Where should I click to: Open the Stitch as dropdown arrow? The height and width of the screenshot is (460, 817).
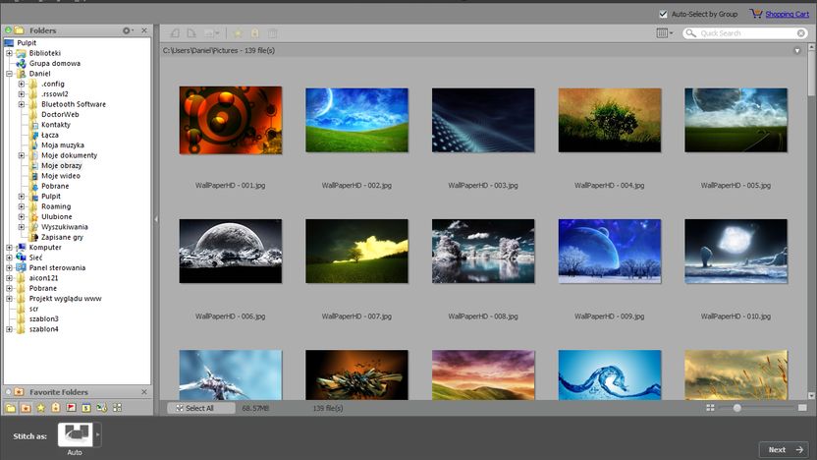pos(97,434)
